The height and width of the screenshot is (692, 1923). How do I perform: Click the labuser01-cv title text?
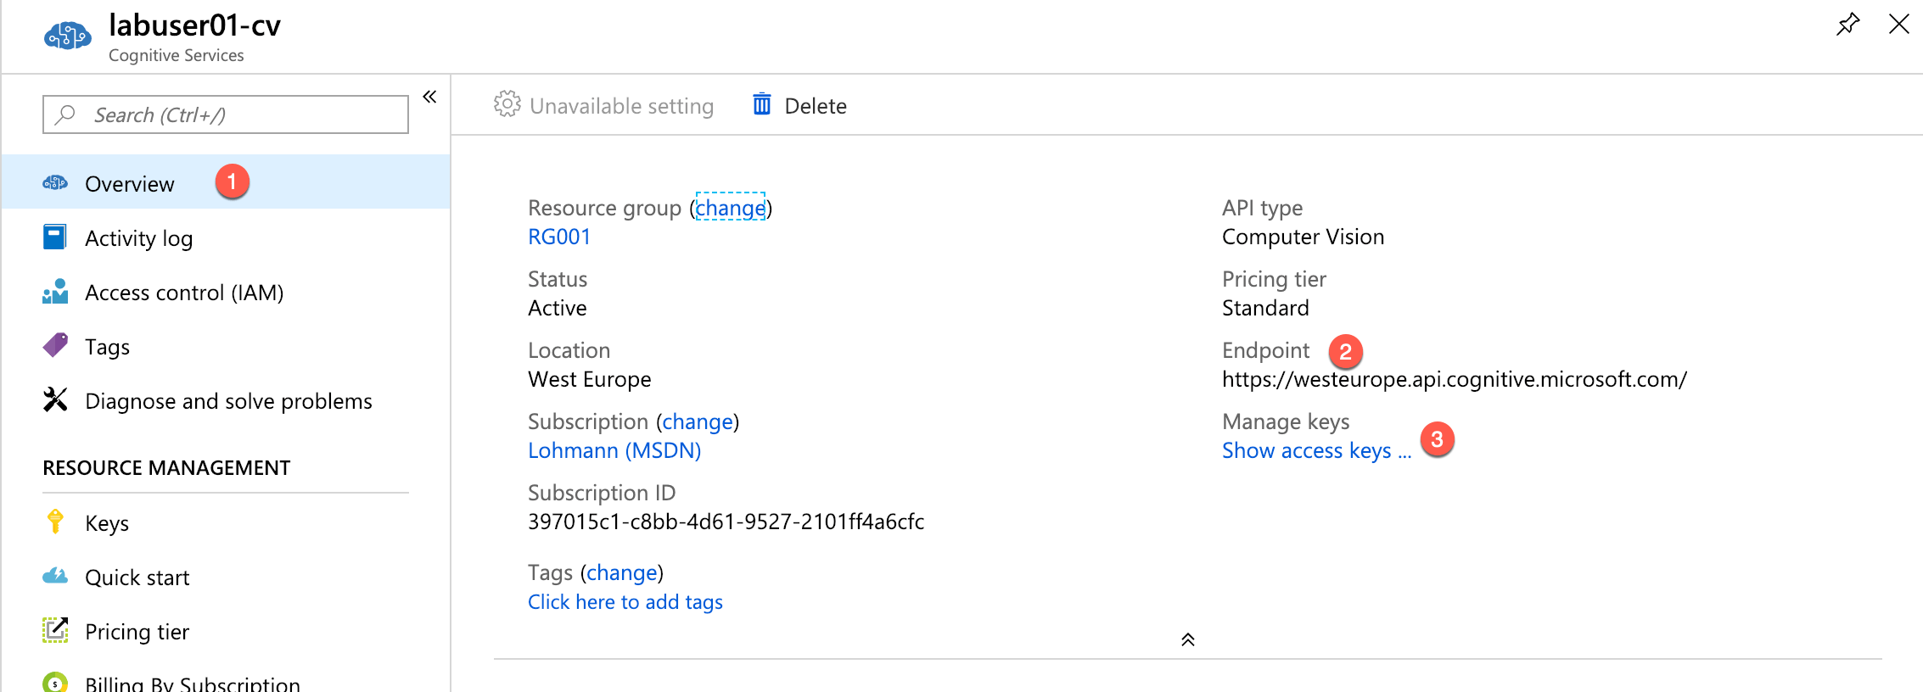point(194,25)
